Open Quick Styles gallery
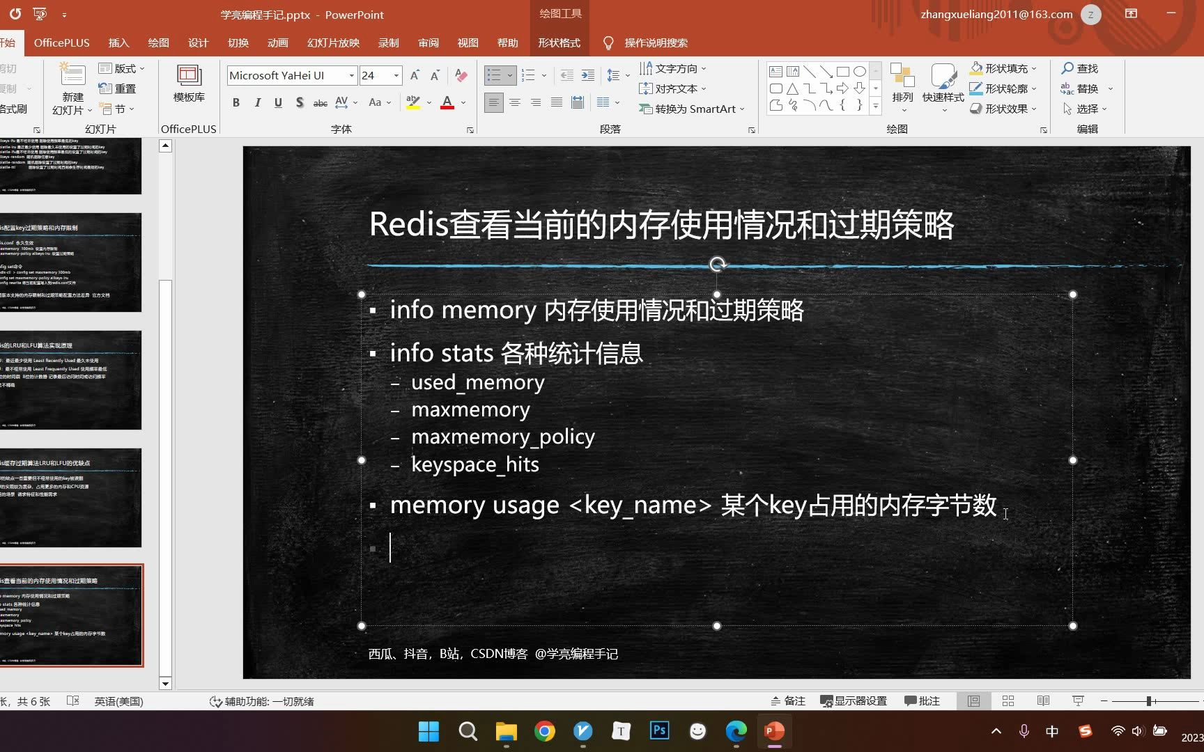The image size is (1204, 752). (x=943, y=87)
